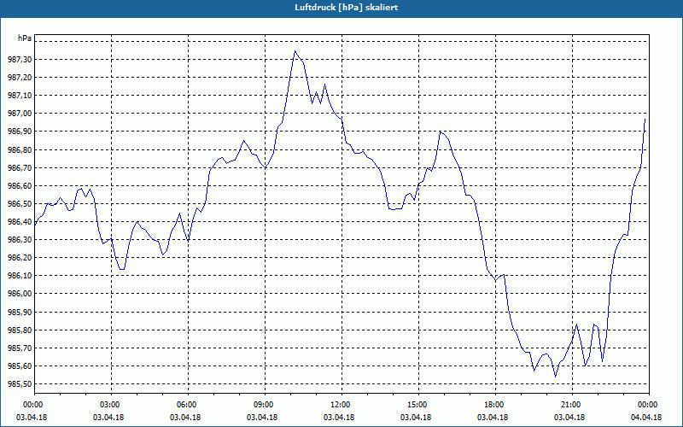Screen dimensions: 683x427
Task: Click the 985,50 pressure label
Action: pos(20,383)
